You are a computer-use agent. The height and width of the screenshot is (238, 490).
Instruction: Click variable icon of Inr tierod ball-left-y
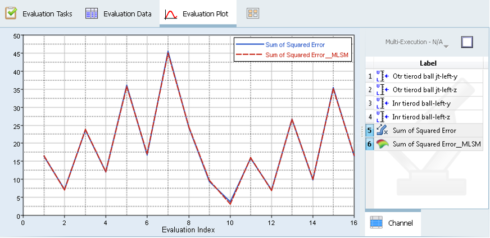pos(382,103)
